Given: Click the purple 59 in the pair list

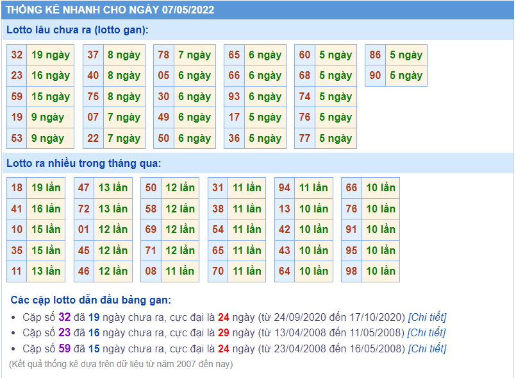Looking at the screenshot, I should pyautogui.click(x=65, y=348).
